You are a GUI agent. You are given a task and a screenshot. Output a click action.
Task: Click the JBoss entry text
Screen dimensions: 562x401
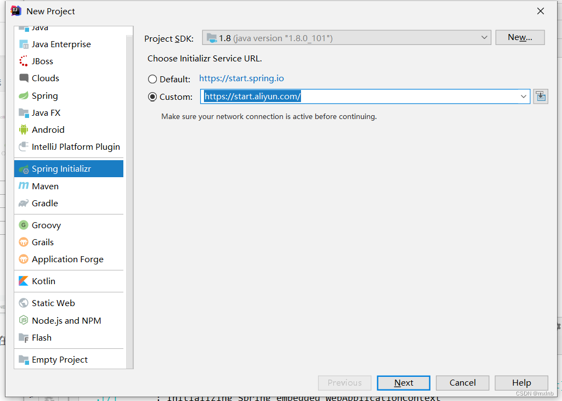pyautogui.click(x=42, y=61)
